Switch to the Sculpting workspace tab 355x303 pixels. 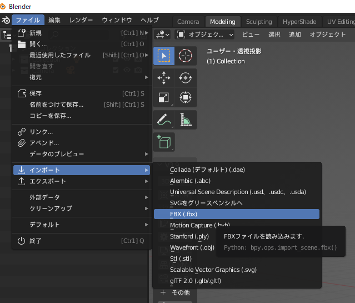tap(259, 22)
